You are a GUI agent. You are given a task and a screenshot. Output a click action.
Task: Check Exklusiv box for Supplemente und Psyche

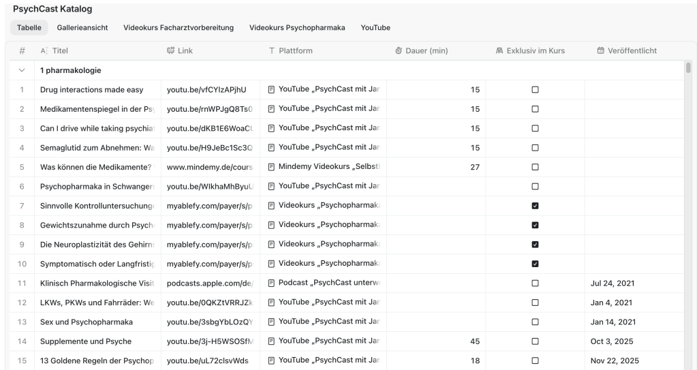click(535, 341)
